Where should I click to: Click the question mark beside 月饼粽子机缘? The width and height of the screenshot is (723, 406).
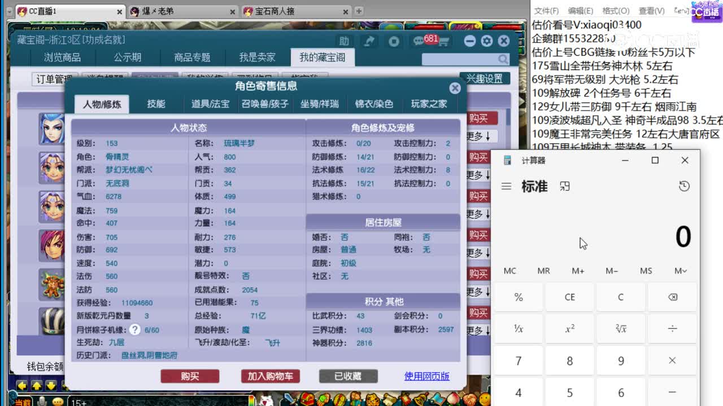[x=134, y=330]
